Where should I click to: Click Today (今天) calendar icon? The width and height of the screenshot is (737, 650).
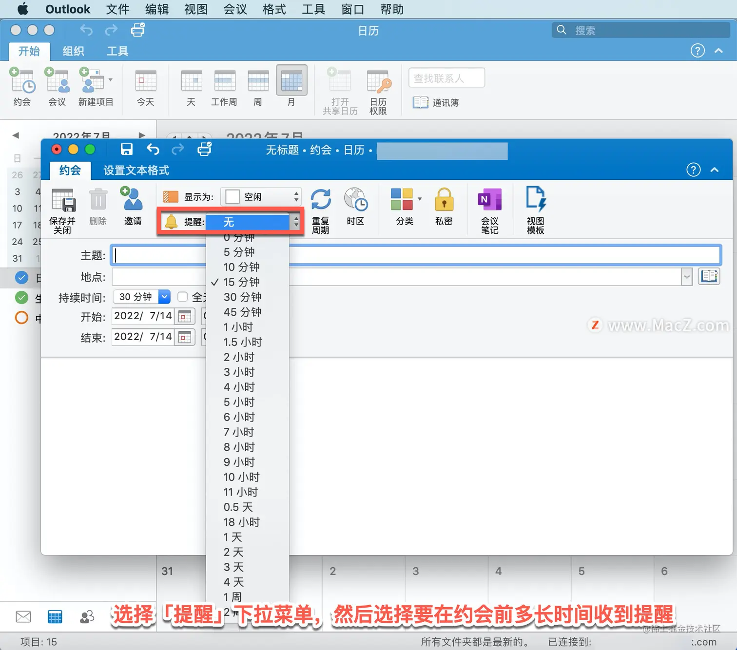146,81
